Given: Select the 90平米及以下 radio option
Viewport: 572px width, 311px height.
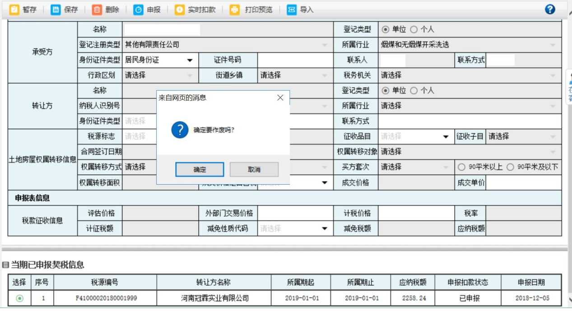Looking at the screenshot, I should pyautogui.click(x=510, y=167).
